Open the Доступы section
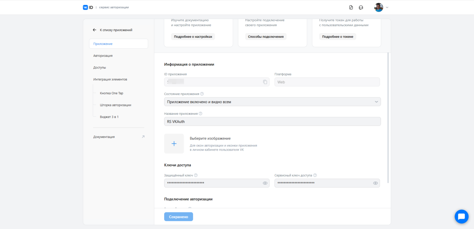Viewport: 474px width, 229px height. click(x=100, y=68)
